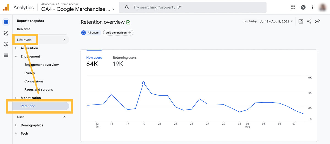Image resolution: width=330 pixels, height=144 pixels.
Task: Open the Help question mark icon
Action: tap(303, 7)
